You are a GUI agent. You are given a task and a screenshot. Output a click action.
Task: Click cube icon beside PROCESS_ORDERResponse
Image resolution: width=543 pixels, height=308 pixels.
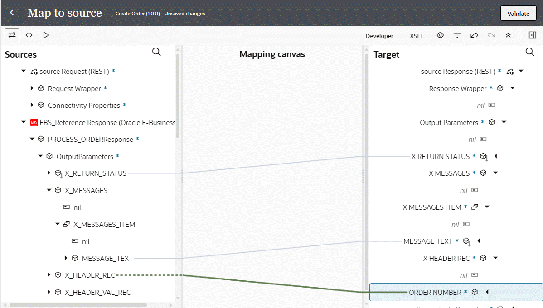pyautogui.click(x=41, y=139)
